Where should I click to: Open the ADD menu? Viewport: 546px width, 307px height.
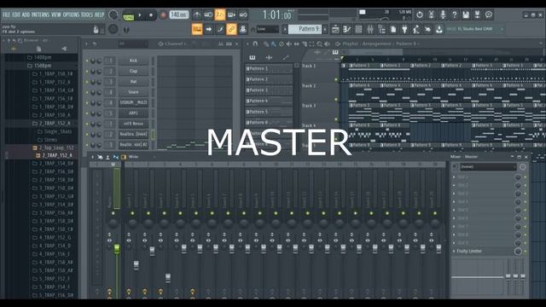point(26,15)
